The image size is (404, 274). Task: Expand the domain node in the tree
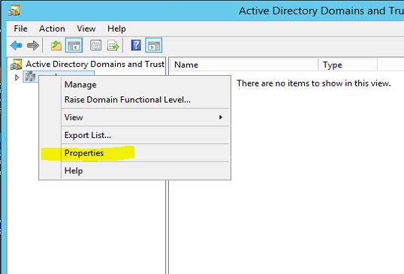[17, 77]
